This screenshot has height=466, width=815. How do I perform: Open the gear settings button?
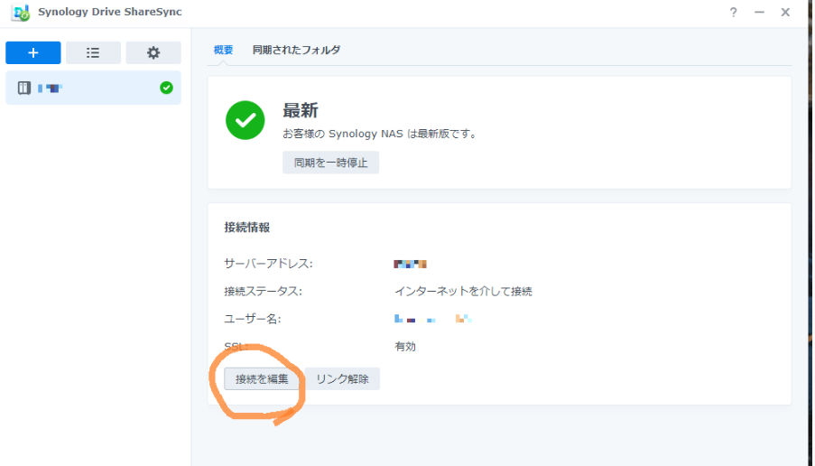click(x=153, y=52)
